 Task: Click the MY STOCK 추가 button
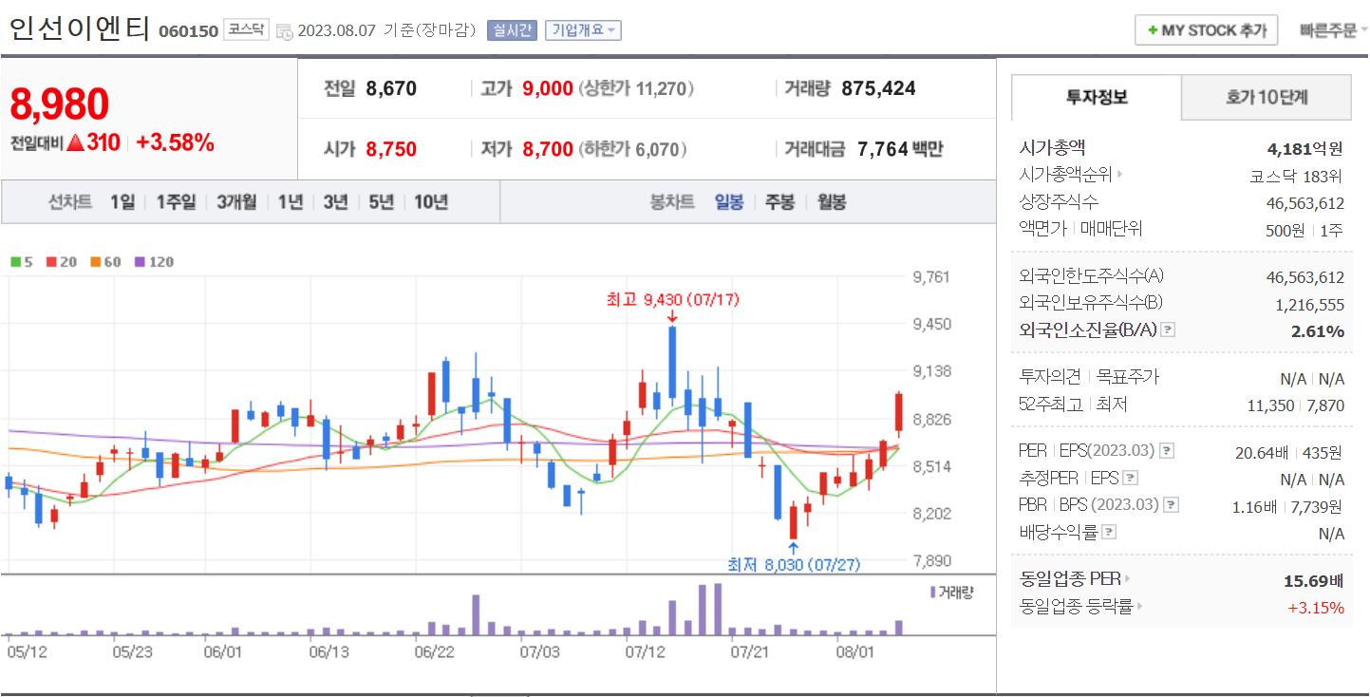tap(1206, 30)
